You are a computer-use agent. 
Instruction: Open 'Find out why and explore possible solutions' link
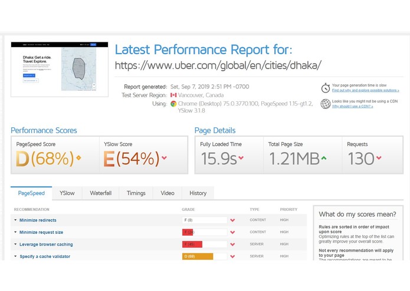tap(365, 90)
